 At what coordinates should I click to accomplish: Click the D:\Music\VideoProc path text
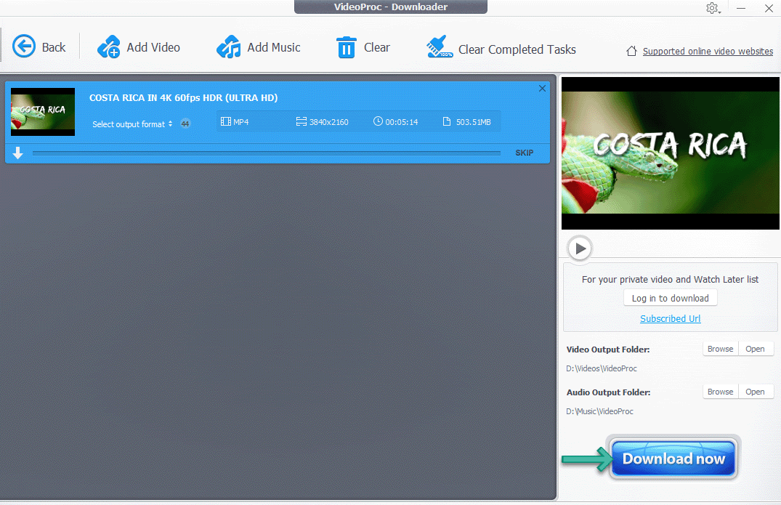(599, 411)
